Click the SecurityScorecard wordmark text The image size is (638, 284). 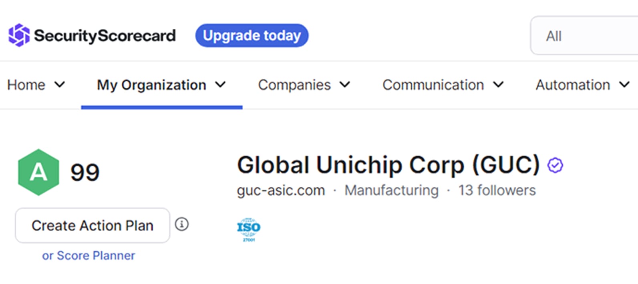tap(105, 36)
